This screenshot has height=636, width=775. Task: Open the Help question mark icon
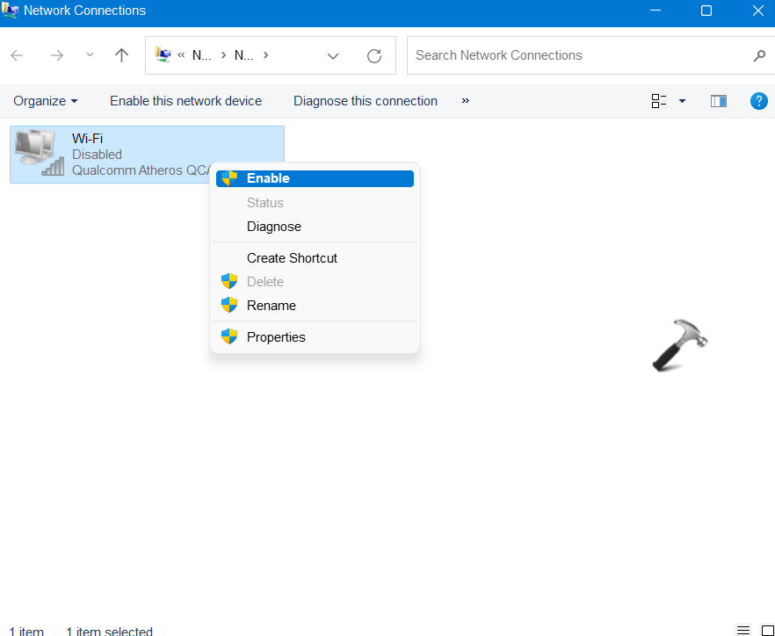758,101
